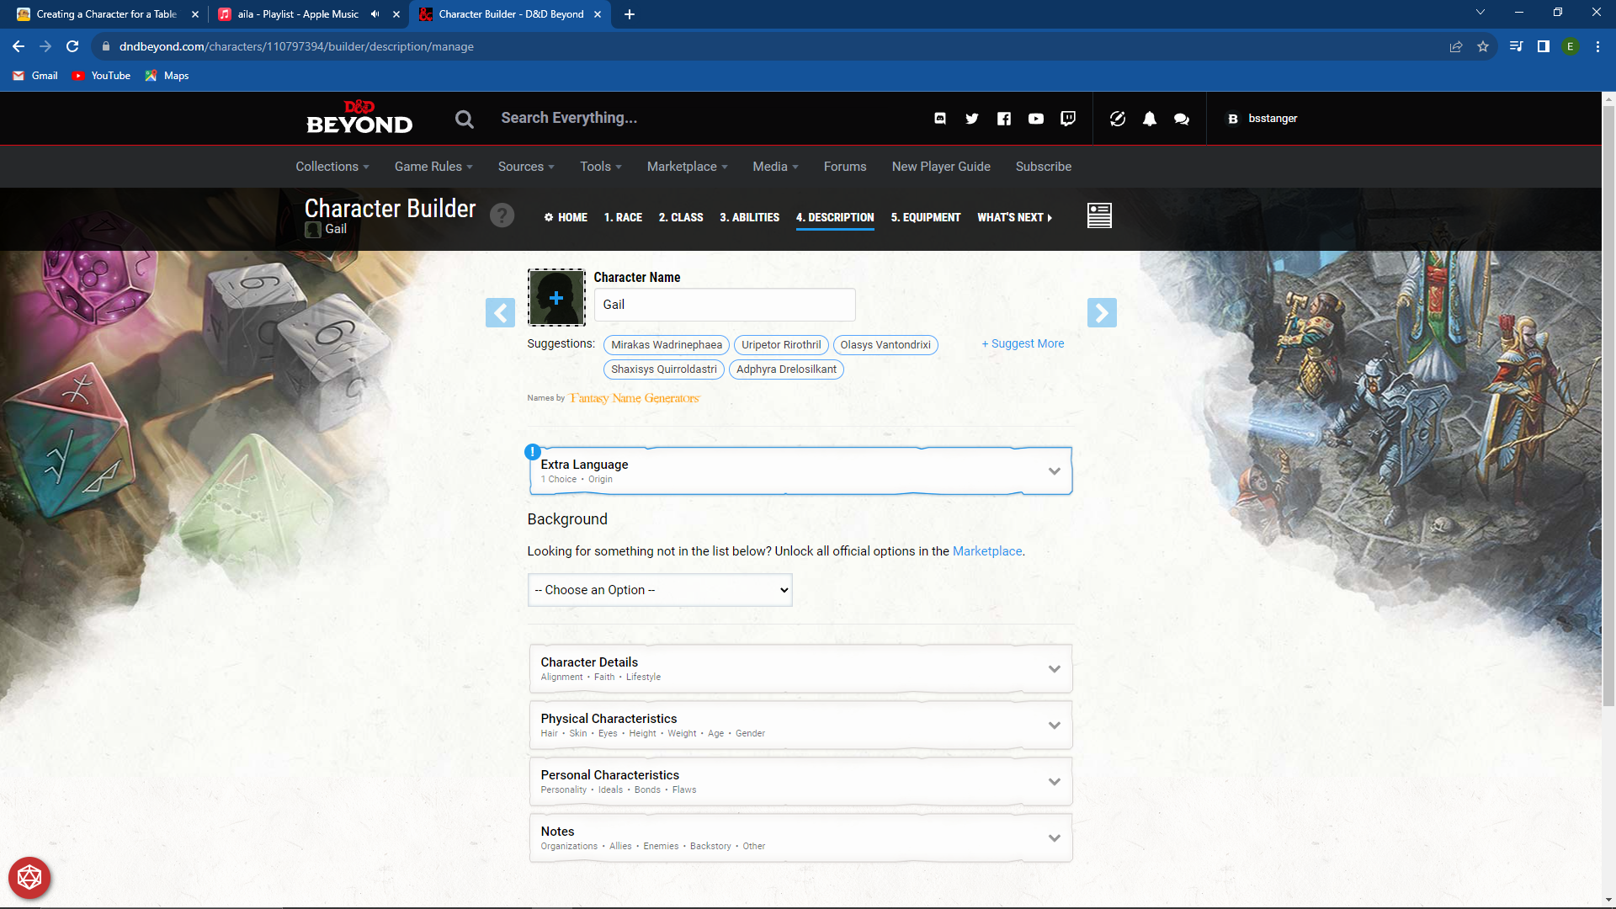Click the D&D Beyond logo
Image resolution: width=1616 pixels, height=909 pixels.
pyautogui.click(x=359, y=118)
